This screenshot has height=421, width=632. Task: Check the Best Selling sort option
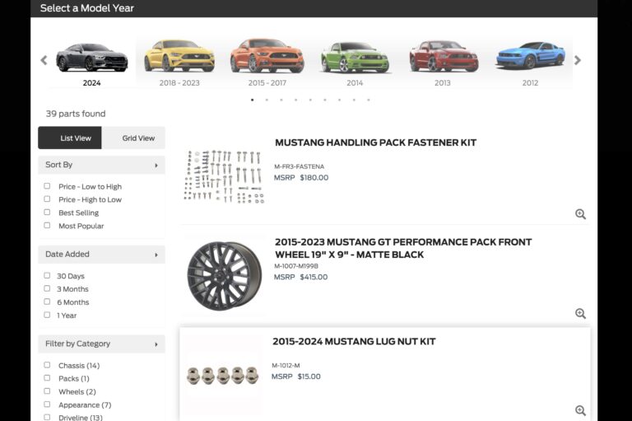[47, 213]
